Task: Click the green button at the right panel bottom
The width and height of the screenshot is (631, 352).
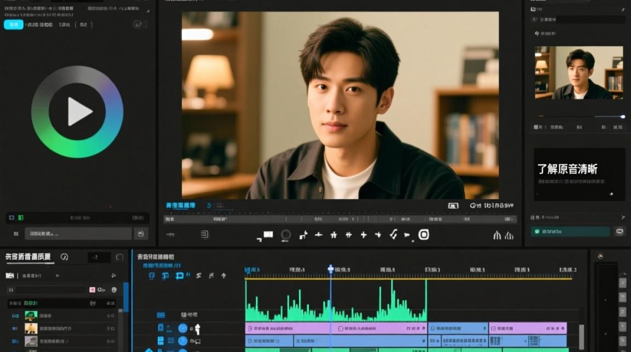Action: 570,231
